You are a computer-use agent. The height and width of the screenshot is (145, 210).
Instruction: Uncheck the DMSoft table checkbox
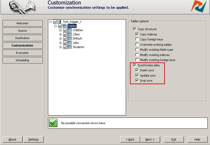pos(65,39)
